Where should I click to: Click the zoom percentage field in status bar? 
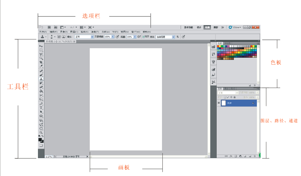pos(48,156)
